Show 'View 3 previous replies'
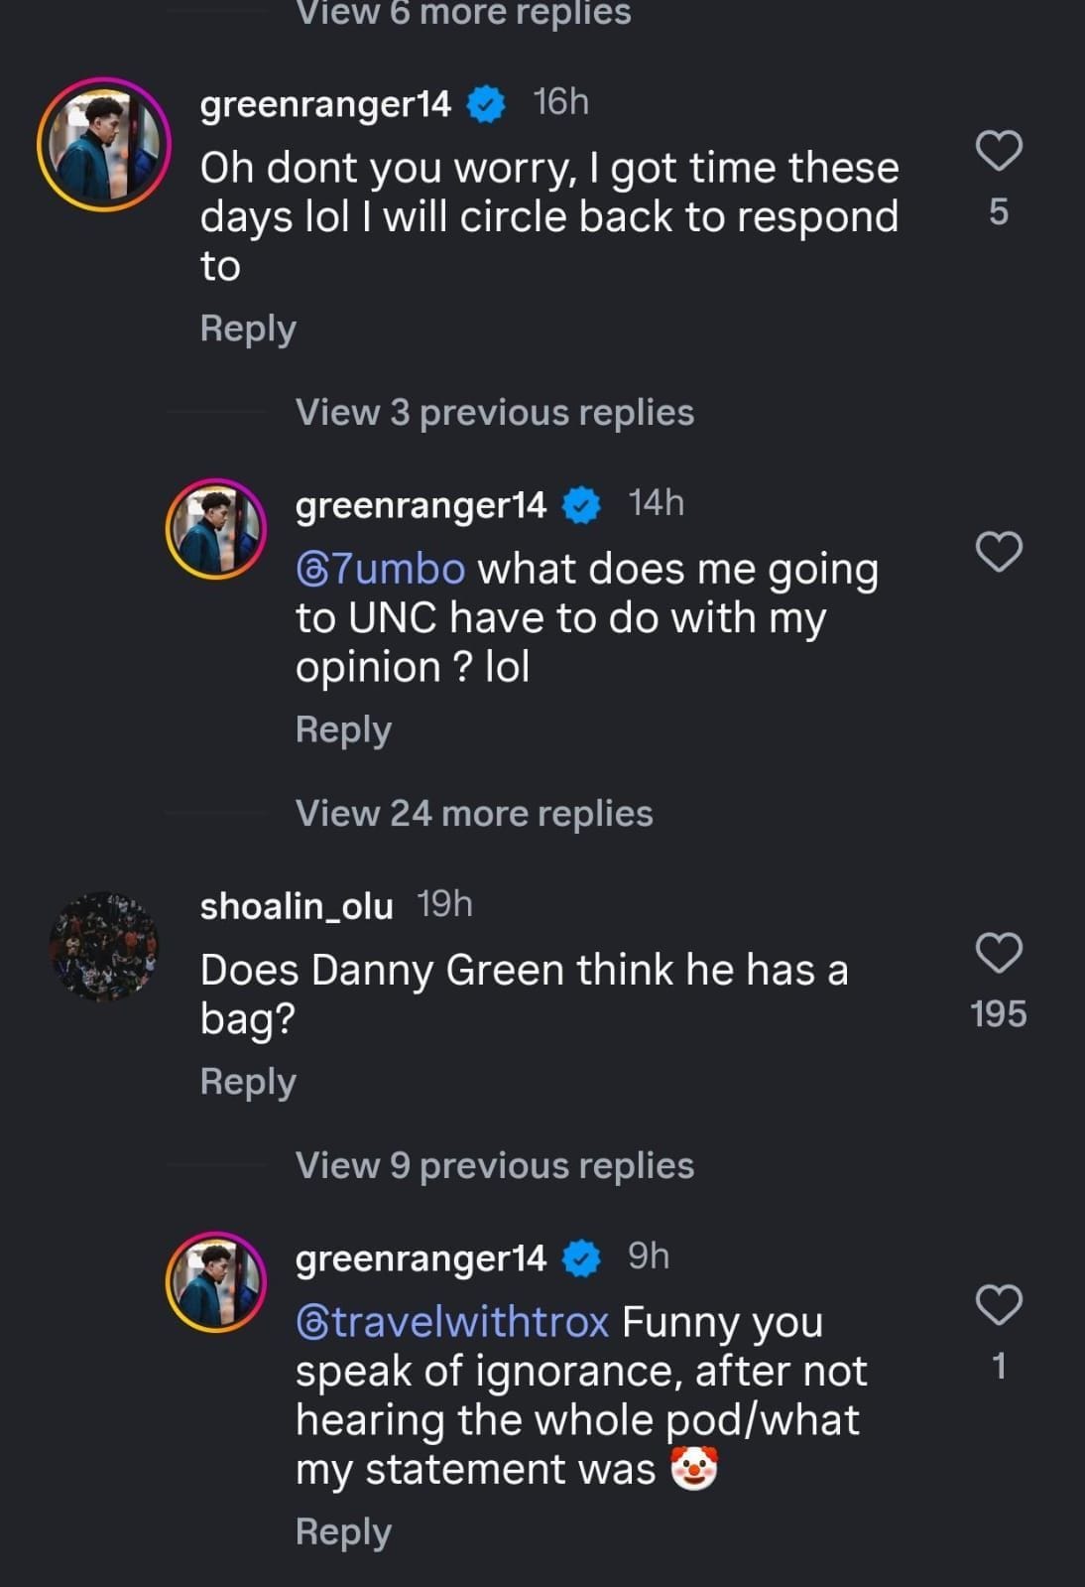The width and height of the screenshot is (1085, 1587). (x=495, y=411)
